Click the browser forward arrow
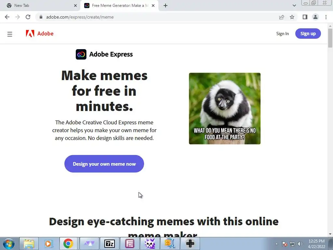The image size is (333, 250). click(18, 17)
